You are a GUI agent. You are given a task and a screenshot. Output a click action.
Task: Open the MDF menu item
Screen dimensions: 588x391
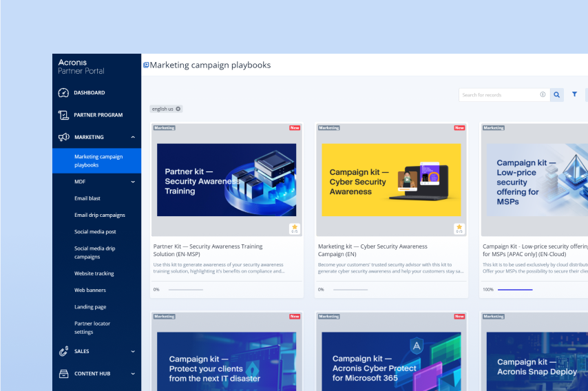click(80, 182)
